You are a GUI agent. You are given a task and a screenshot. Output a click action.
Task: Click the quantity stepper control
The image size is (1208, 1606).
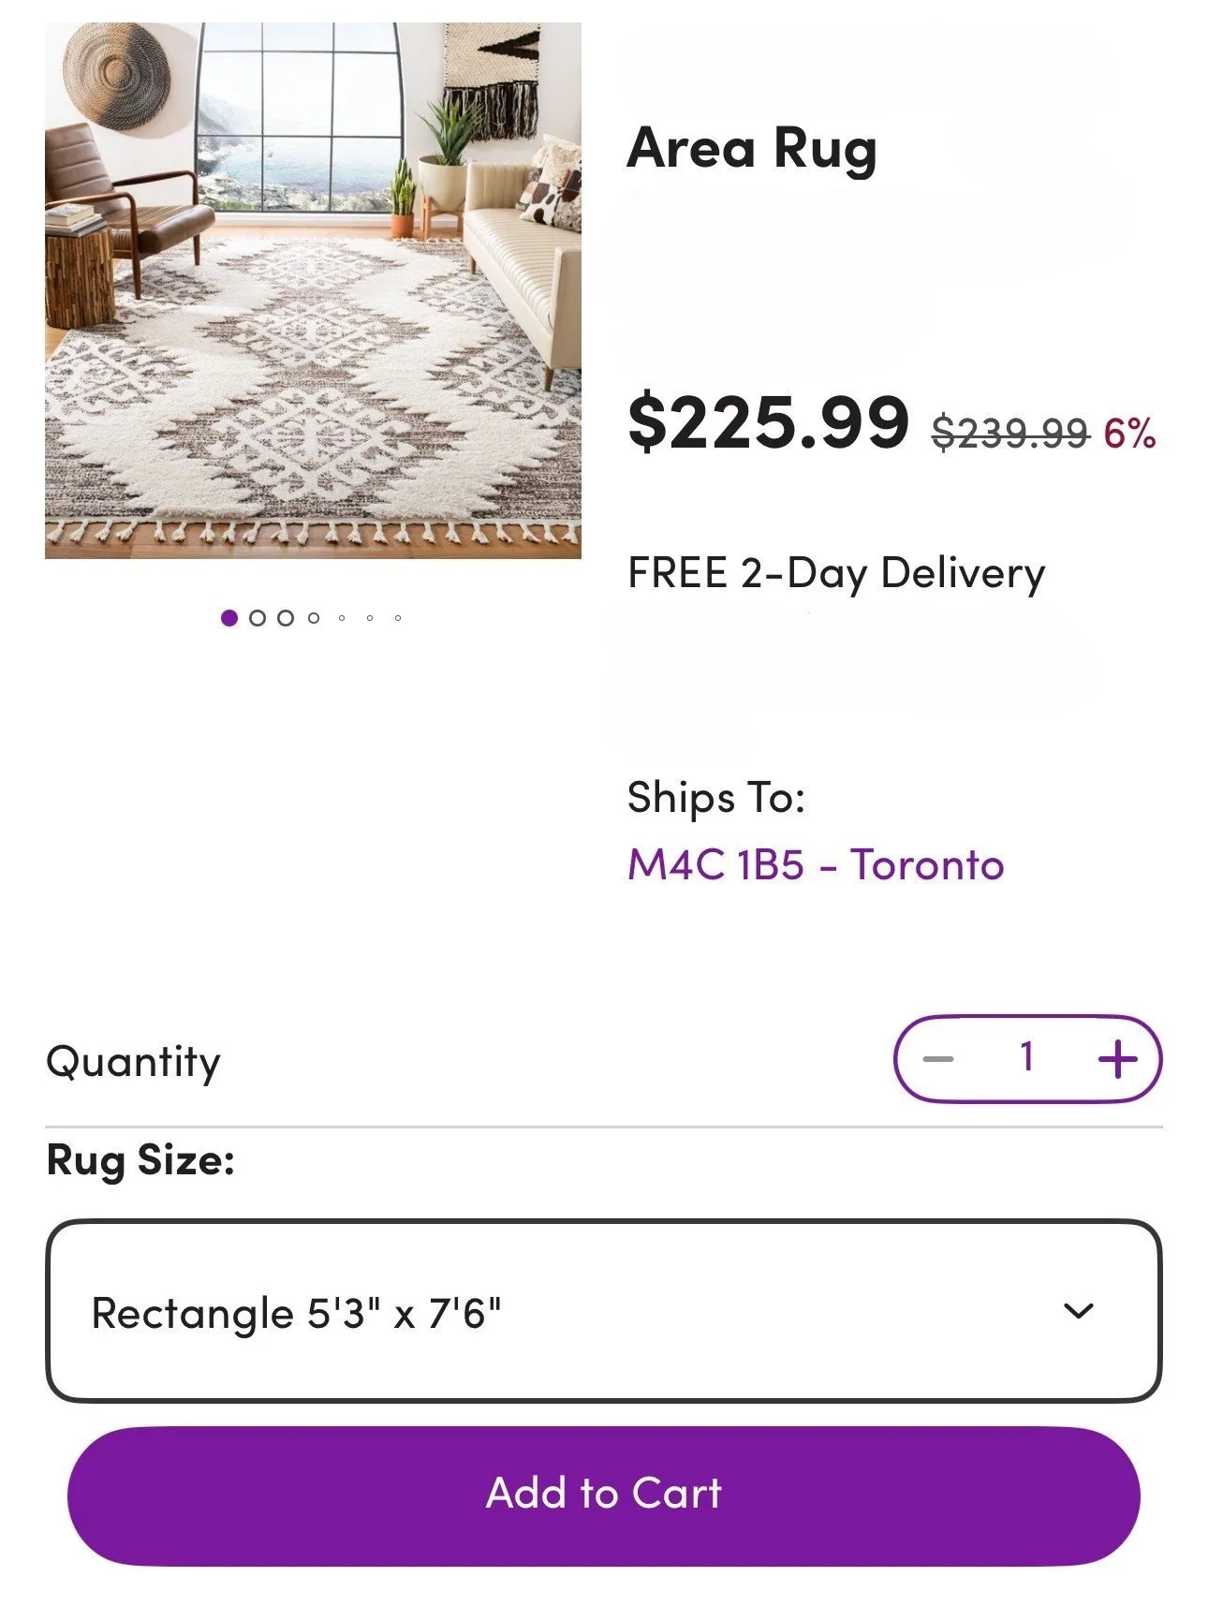click(1026, 1060)
